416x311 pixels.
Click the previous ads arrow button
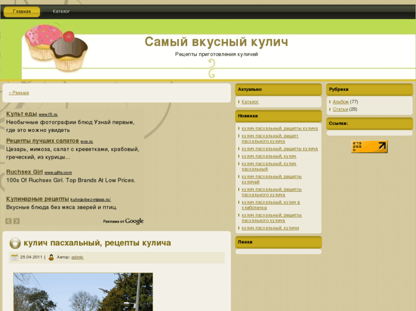9,221
